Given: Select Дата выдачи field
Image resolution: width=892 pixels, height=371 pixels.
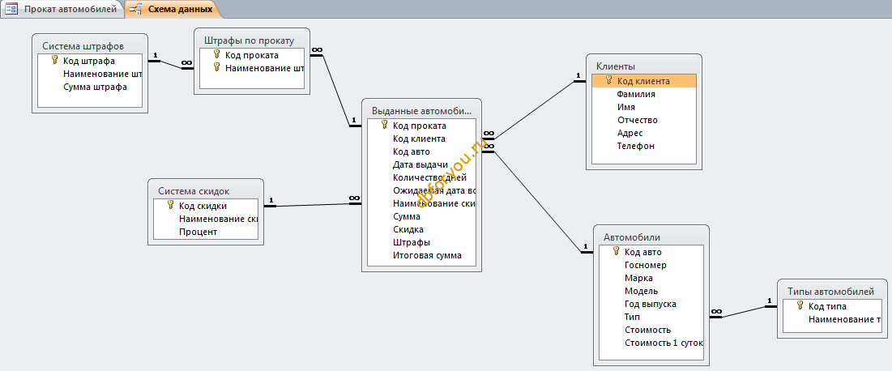Looking at the screenshot, I should [421, 165].
